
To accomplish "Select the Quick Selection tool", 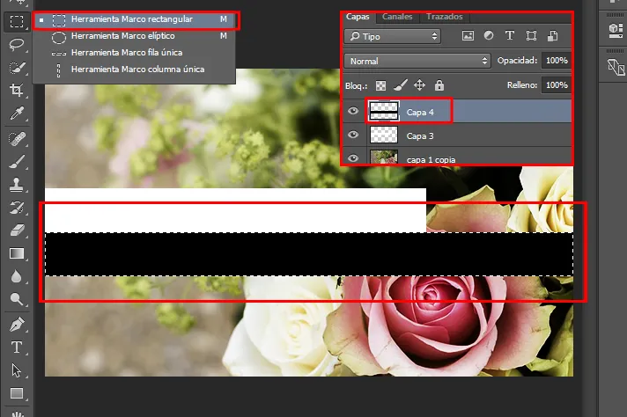I will click(x=17, y=68).
